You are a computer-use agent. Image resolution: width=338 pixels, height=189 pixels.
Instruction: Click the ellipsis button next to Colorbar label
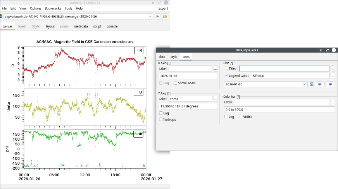(333, 102)
